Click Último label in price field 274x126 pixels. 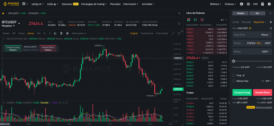click(x=260, y=43)
